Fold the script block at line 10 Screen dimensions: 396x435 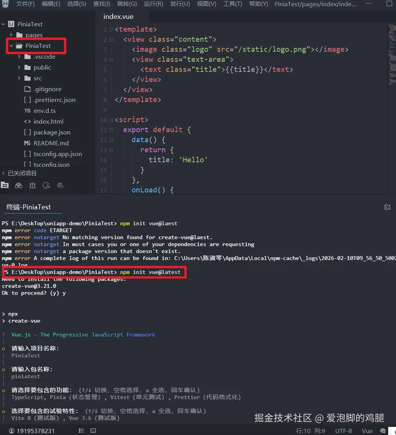111,120
